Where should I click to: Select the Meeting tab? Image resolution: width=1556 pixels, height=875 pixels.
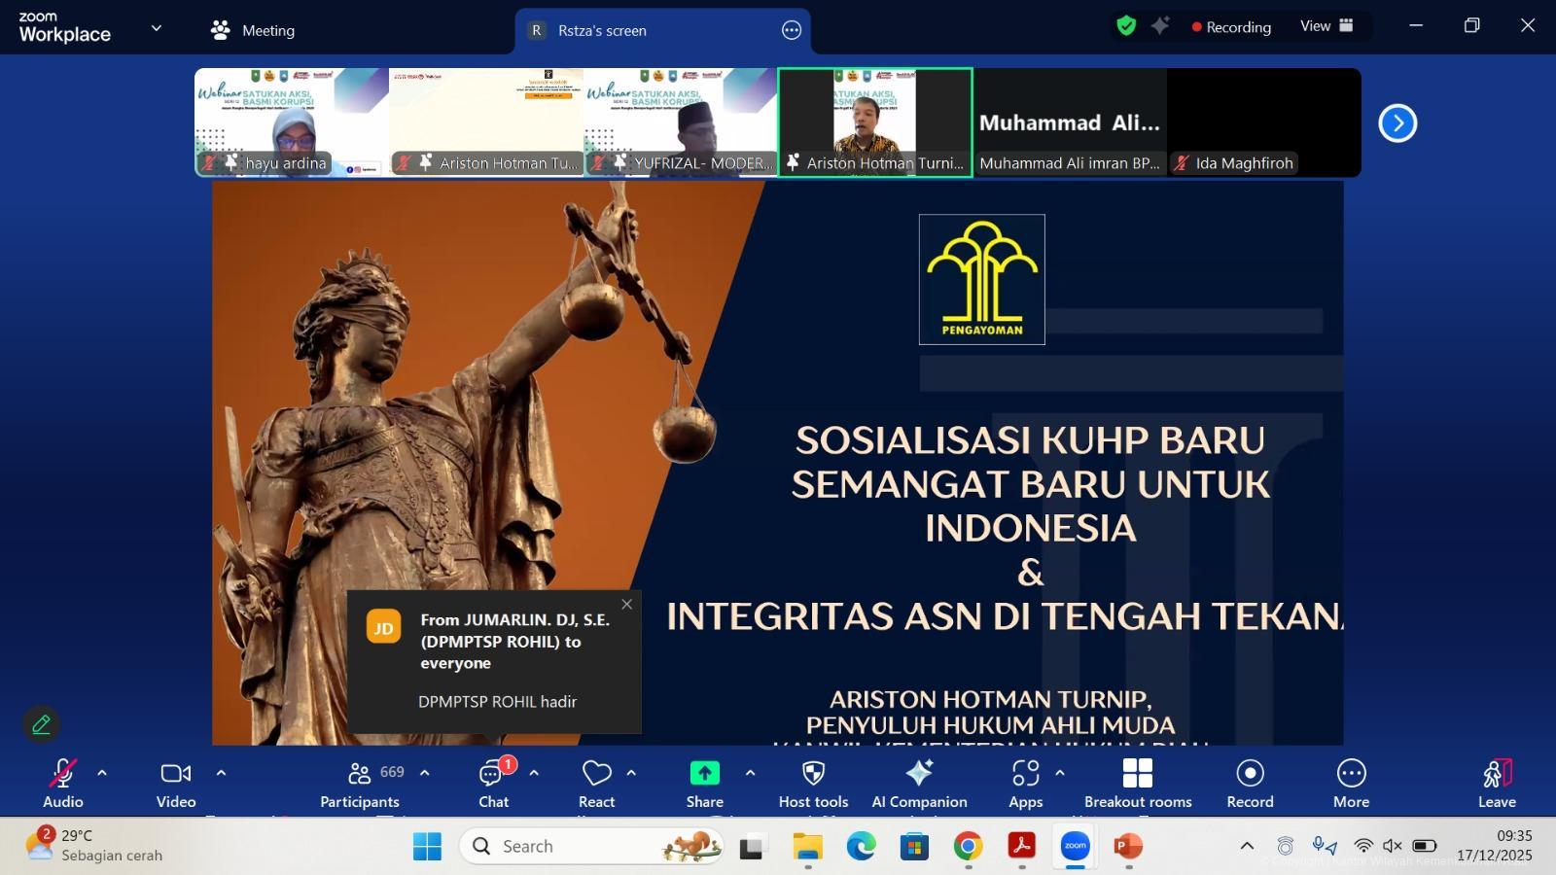(x=253, y=30)
